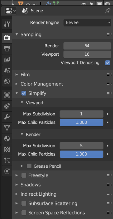Enable the Grease Pencil checkbox
The height and width of the screenshot is (219, 113).
[29, 166]
